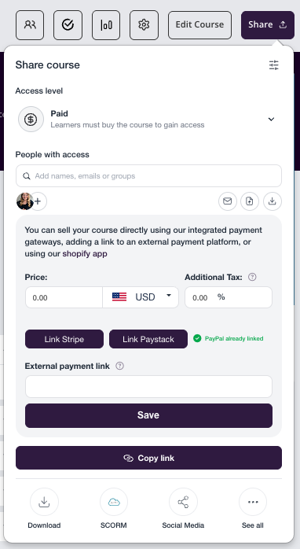Open the USD currency dropdown
Screen dimensions: 300x549
pos(141,297)
